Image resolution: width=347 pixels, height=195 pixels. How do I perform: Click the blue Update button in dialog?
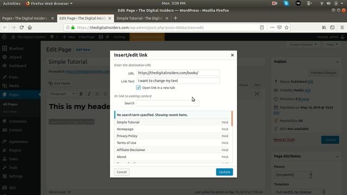[x=224, y=172]
